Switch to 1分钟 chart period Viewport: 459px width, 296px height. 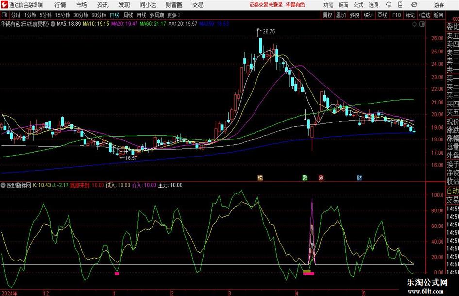pyautogui.click(x=30, y=15)
